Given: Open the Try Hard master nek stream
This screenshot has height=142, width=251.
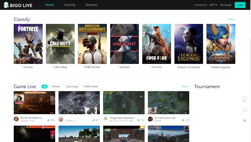Looking at the screenshot, I should pos(168,103).
